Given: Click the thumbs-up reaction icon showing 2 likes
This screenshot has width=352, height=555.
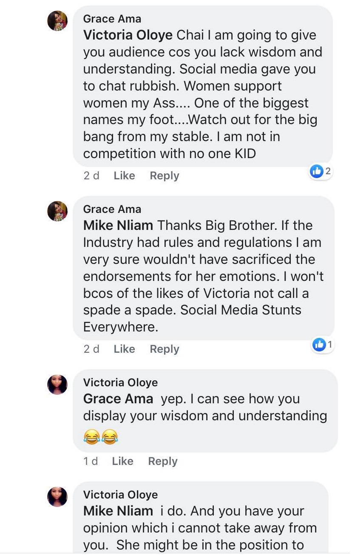Looking at the screenshot, I should pyautogui.click(x=317, y=171).
